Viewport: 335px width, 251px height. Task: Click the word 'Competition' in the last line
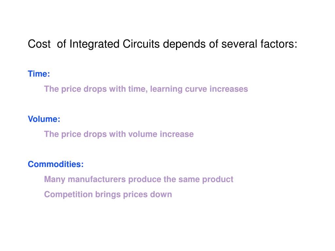(68, 195)
